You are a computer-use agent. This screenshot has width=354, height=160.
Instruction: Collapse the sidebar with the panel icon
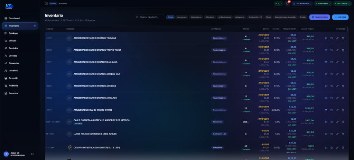pyautogui.click(x=46, y=3)
